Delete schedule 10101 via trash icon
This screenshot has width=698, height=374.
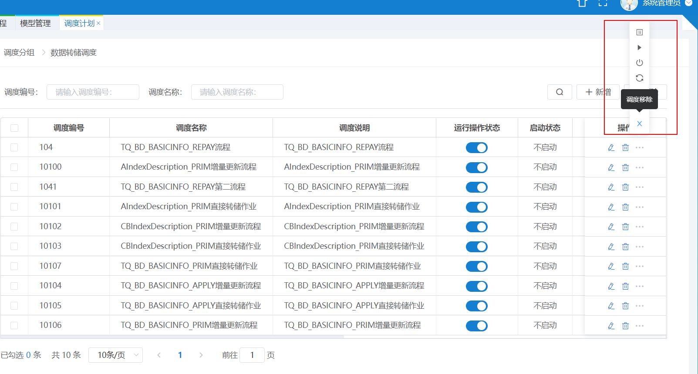click(625, 207)
